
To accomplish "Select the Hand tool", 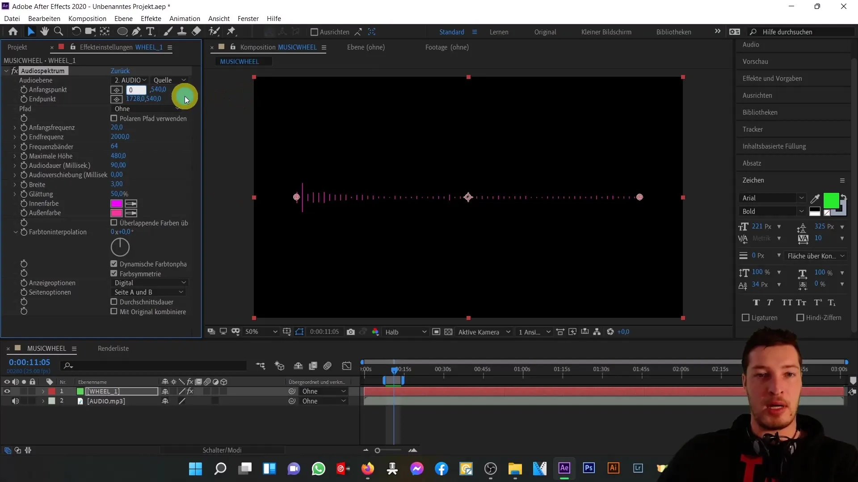I will coord(44,31).
